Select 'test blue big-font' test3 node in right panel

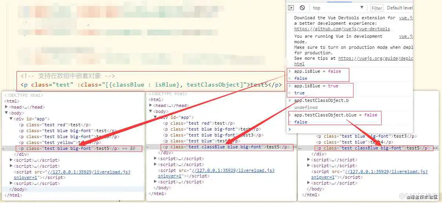(367, 136)
